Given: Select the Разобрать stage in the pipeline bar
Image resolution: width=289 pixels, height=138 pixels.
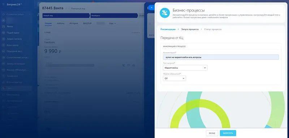Looking at the screenshot, I should (x=114, y=15).
